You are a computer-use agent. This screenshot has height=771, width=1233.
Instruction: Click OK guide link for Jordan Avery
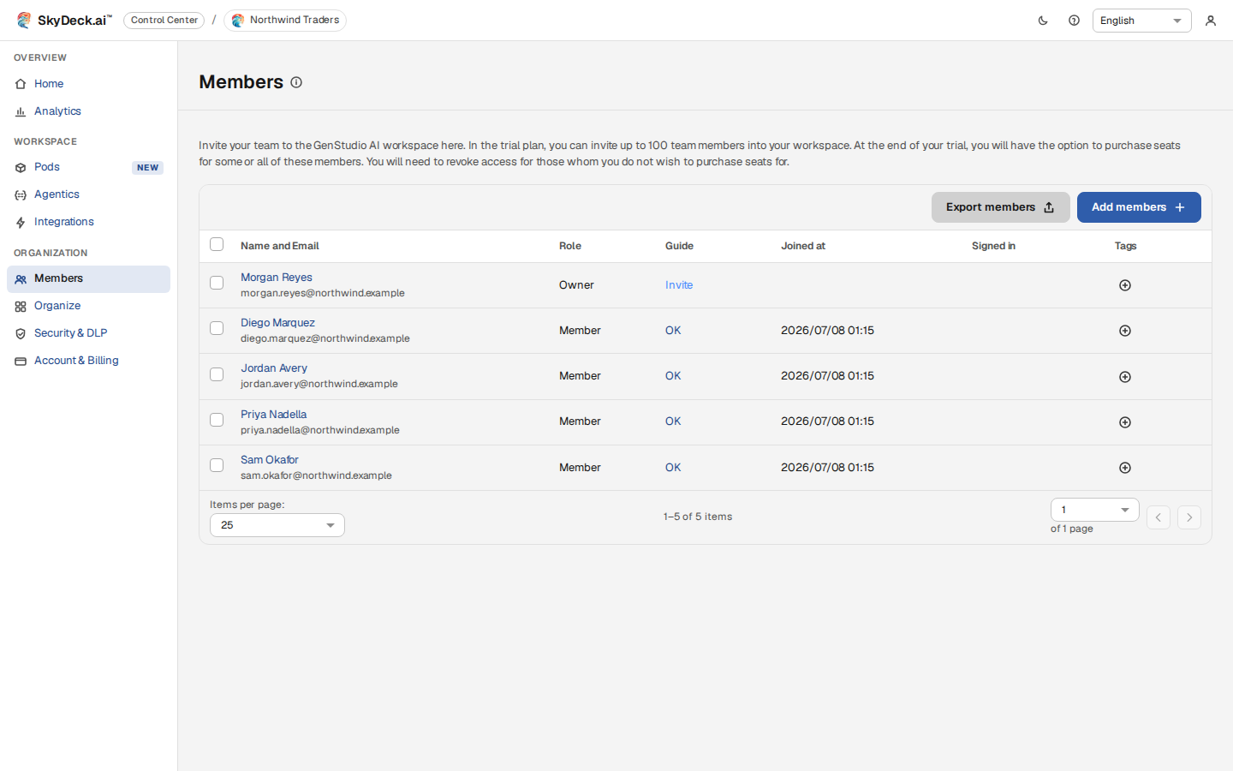tap(673, 376)
